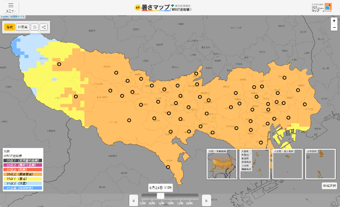Click the 6月23日 11時 time label
Screen dimensions: 340x207
[x=161, y=188]
